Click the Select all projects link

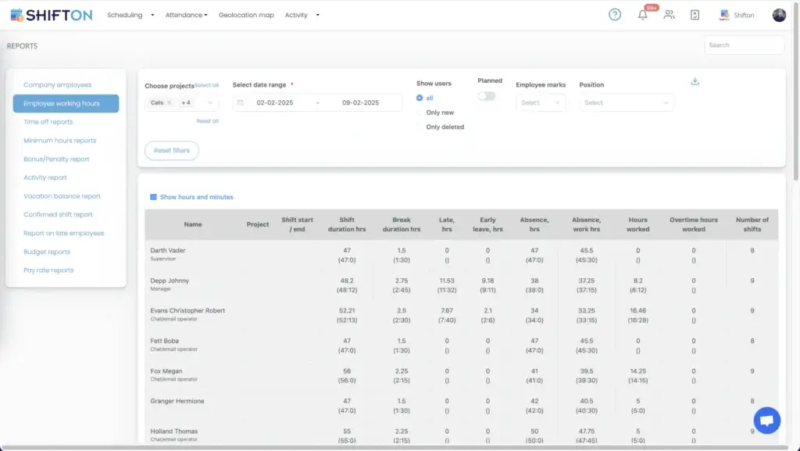click(x=207, y=85)
